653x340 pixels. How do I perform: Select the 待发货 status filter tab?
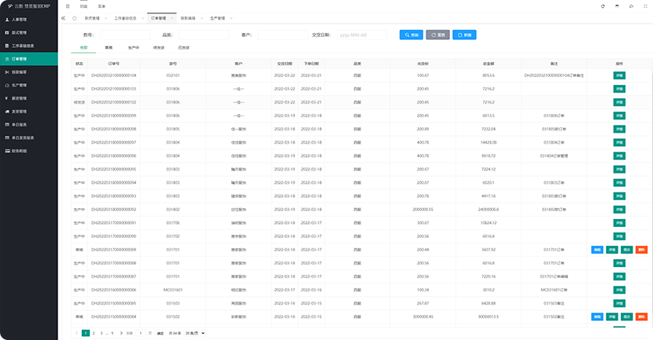159,48
